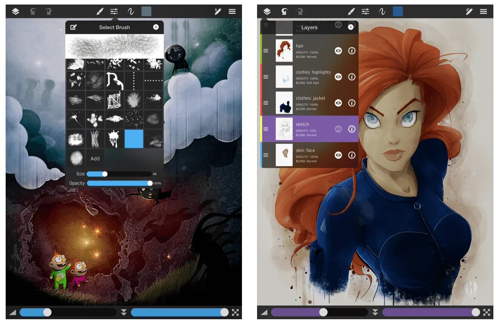Tap layers icon in right screenshot toolbar
Image resolution: width=496 pixels, height=323 pixels.
267,11
